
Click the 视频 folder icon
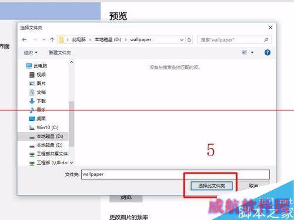coord(32,75)
